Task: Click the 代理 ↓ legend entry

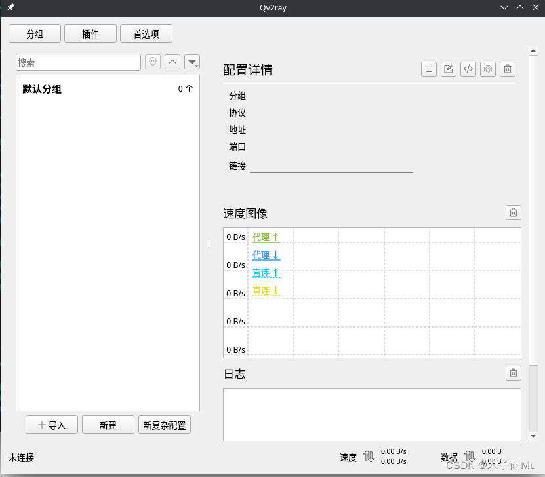Action: coord(266,255)
